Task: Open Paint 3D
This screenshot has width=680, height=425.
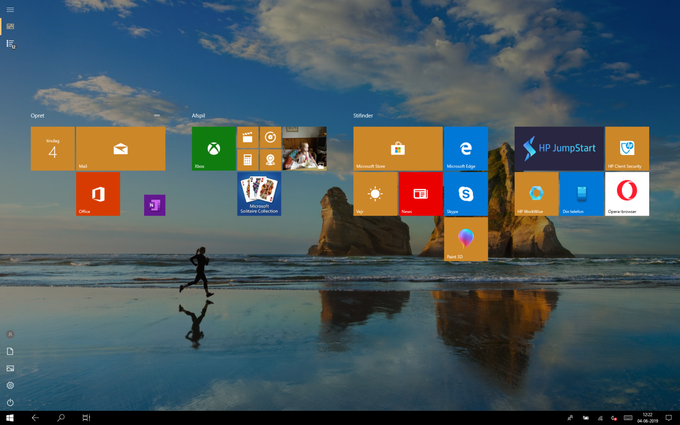Action: click(x=466, y=239)
